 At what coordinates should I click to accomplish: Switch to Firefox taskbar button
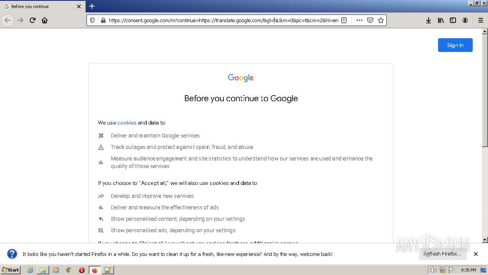tap(95, 270)
